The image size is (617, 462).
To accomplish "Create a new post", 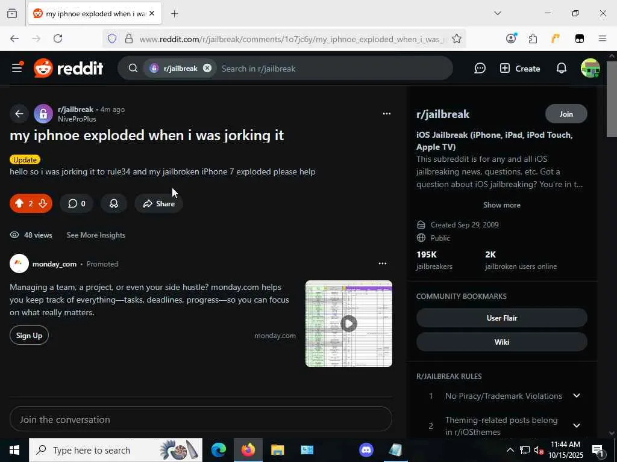I will pos(520,69).
